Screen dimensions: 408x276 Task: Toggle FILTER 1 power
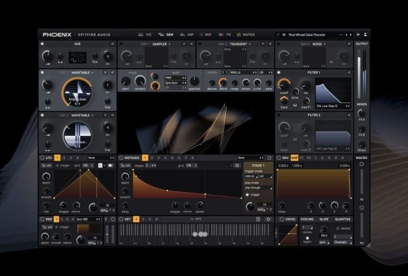pyautogui.click(x=278, y=72)
